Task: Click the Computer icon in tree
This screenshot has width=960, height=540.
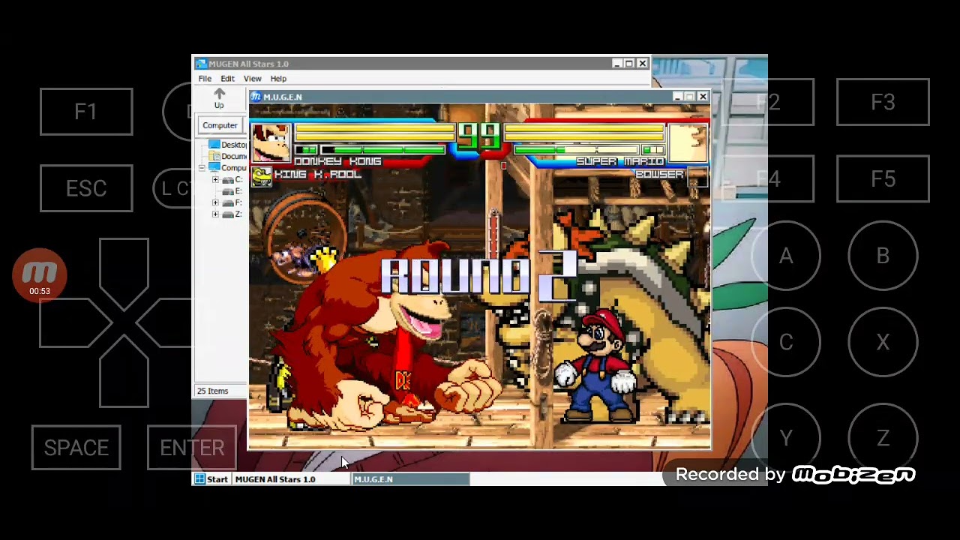Action: point(214,168)
